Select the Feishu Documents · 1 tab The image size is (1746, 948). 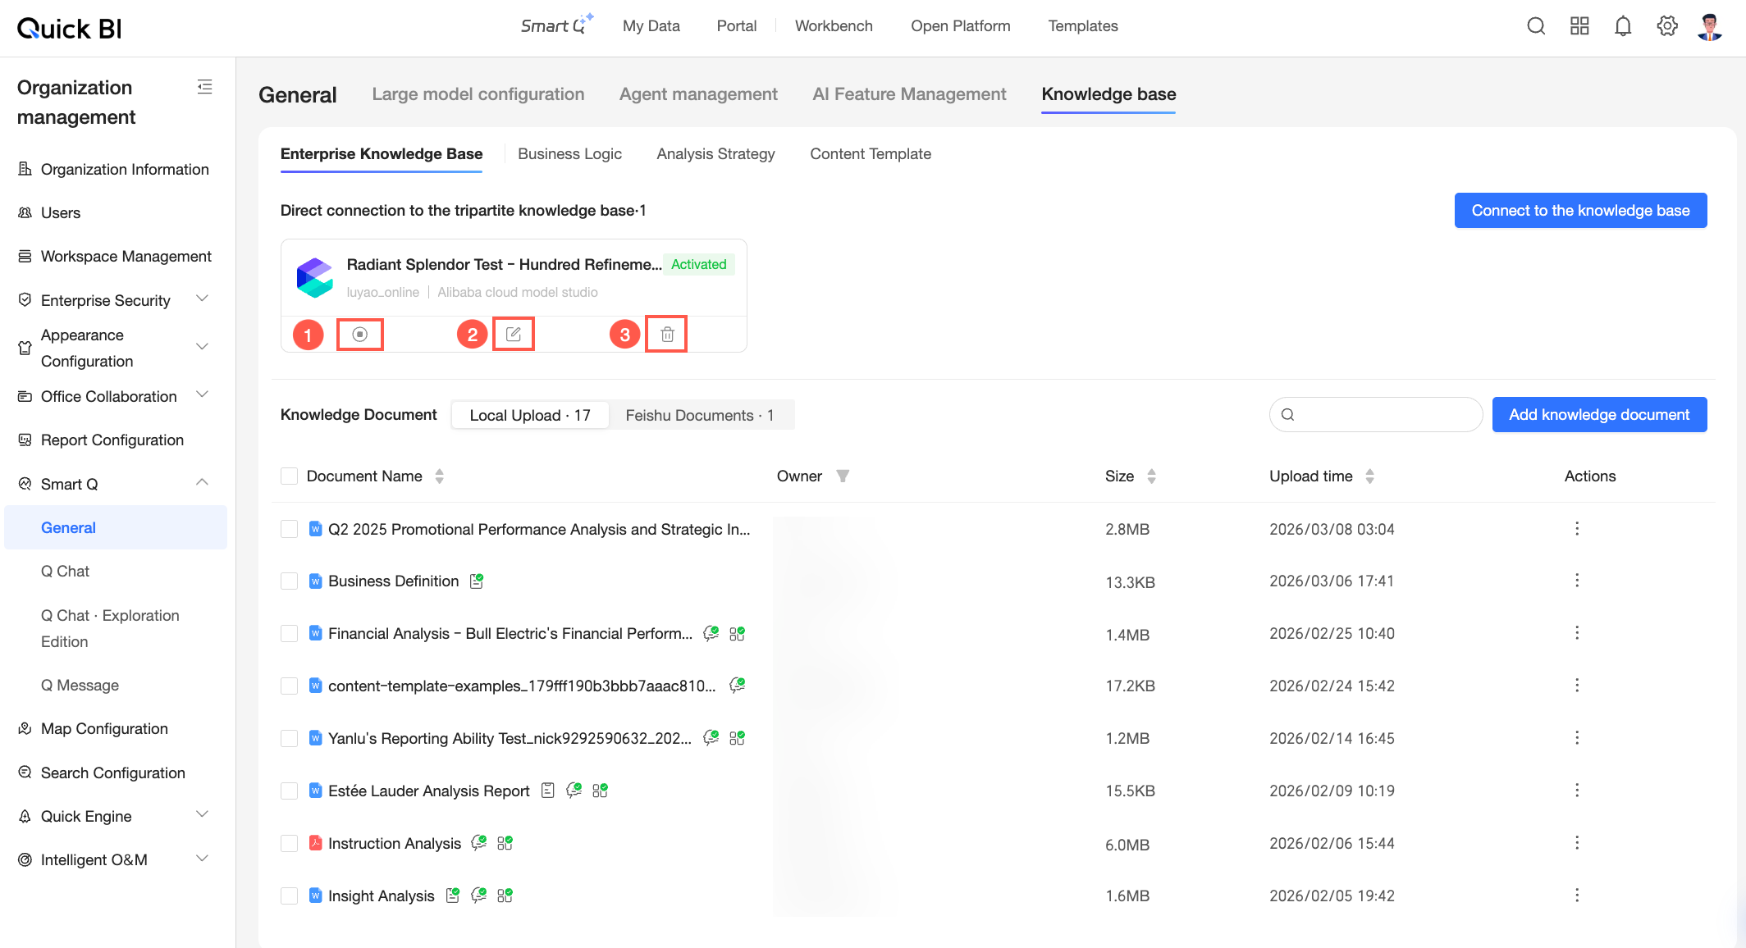tap(700, 415)
